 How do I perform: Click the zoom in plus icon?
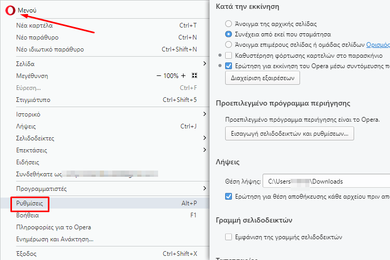pyautogui.click(x=184, y=75)
